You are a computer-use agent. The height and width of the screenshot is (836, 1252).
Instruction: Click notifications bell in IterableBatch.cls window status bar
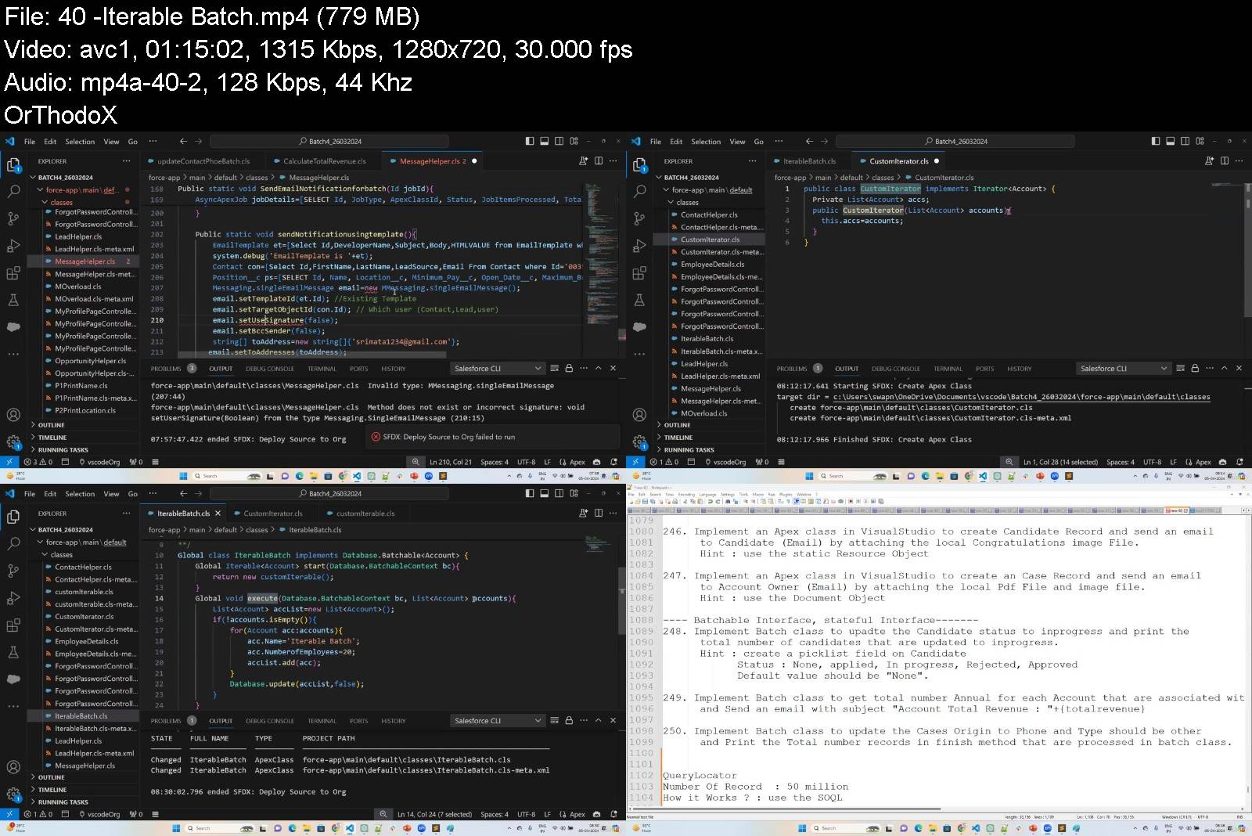[x=613, y=814]
